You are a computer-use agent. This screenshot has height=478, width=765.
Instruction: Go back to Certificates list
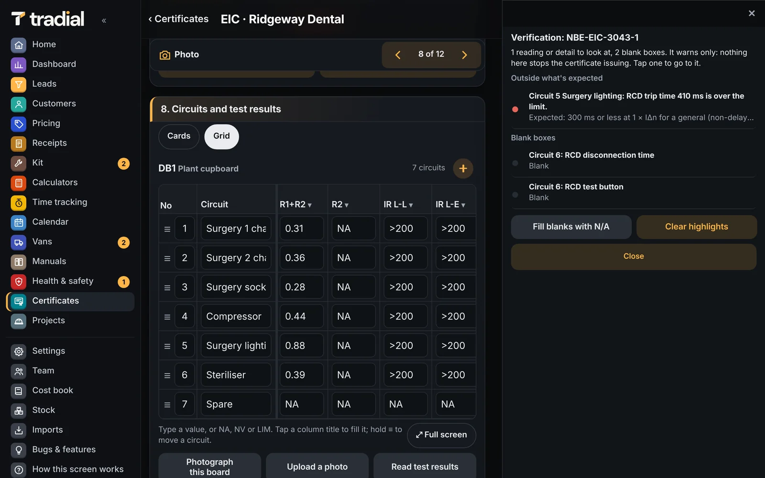pyautogui.click(x=178, y=19)
